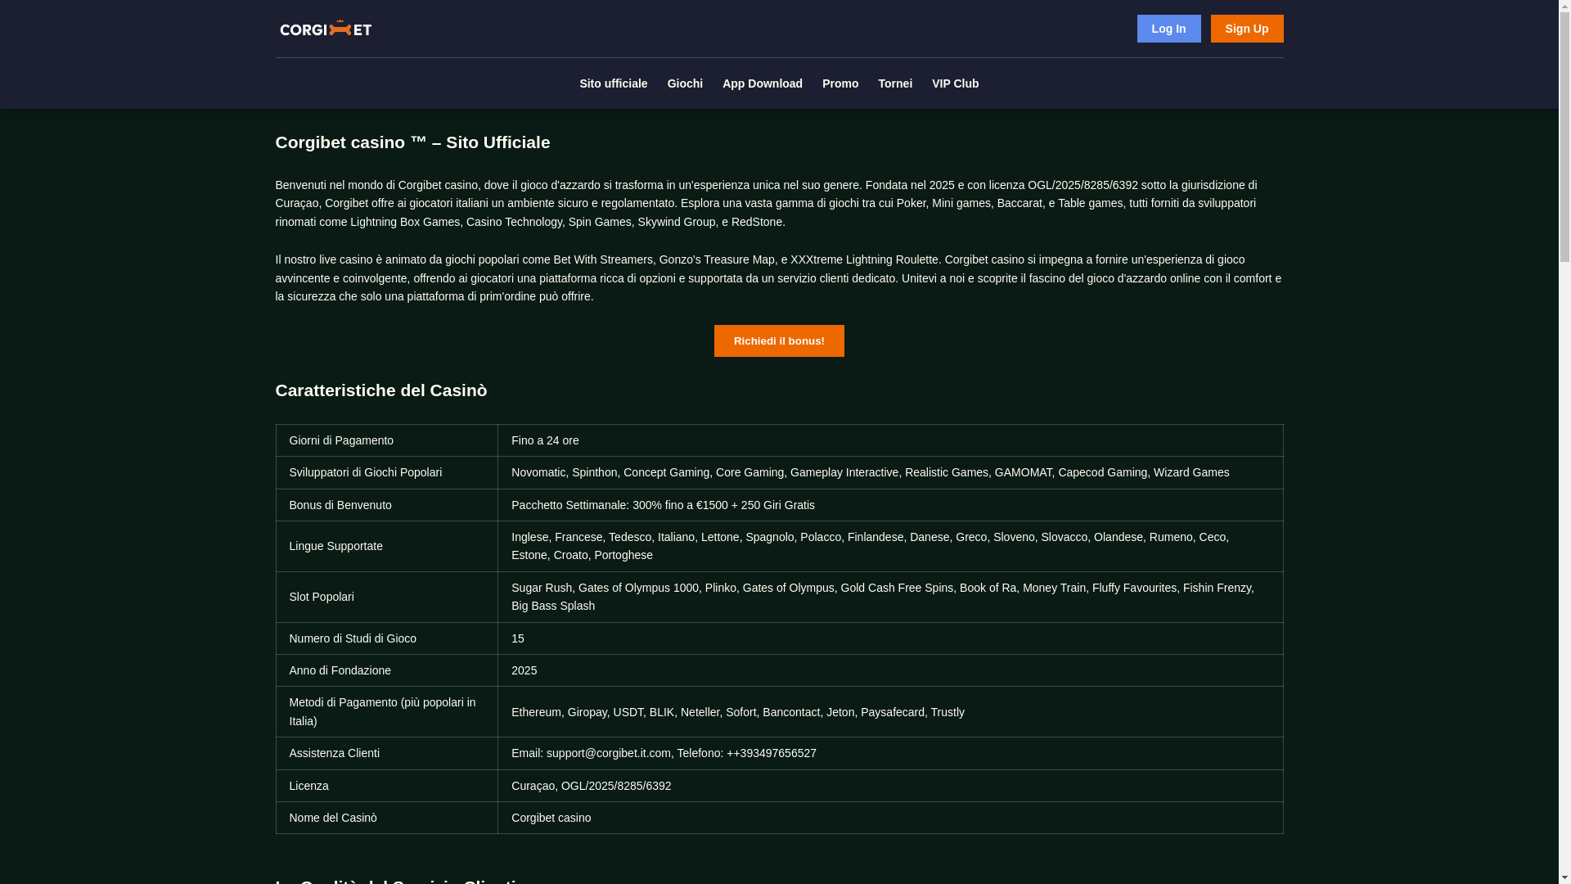Screen dimensions: 1571x884
Task: Click the Metodi di Pagamento cell
Action: pos(387,711)
